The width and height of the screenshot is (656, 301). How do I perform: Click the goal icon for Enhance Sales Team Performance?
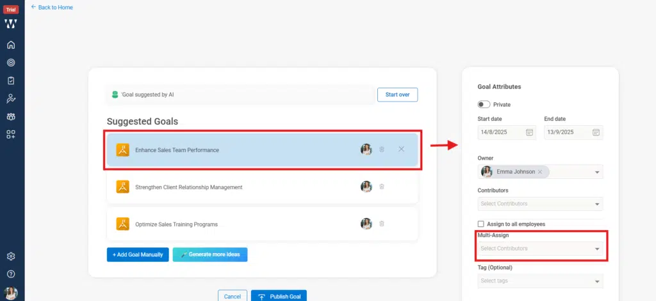click(x=122, y=150)
